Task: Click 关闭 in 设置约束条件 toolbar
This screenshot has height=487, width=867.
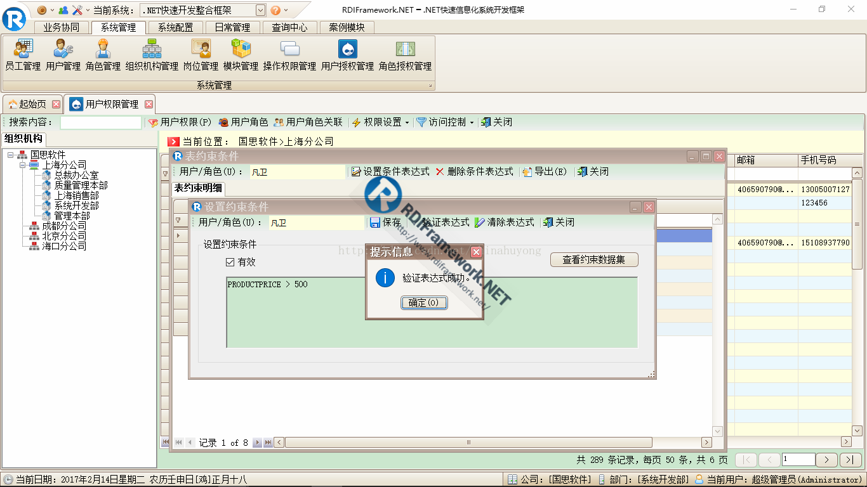Action: pyautogui.click(x=559, y=223)
